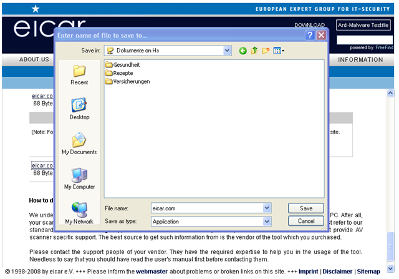Click the website search input field
This screenshot has height=279, width=399.
point(365,40)
